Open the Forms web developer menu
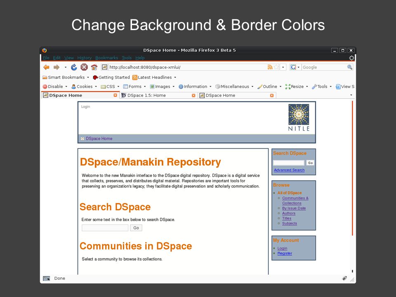Viewport: 396px width, 297px height. pos(134,86)
